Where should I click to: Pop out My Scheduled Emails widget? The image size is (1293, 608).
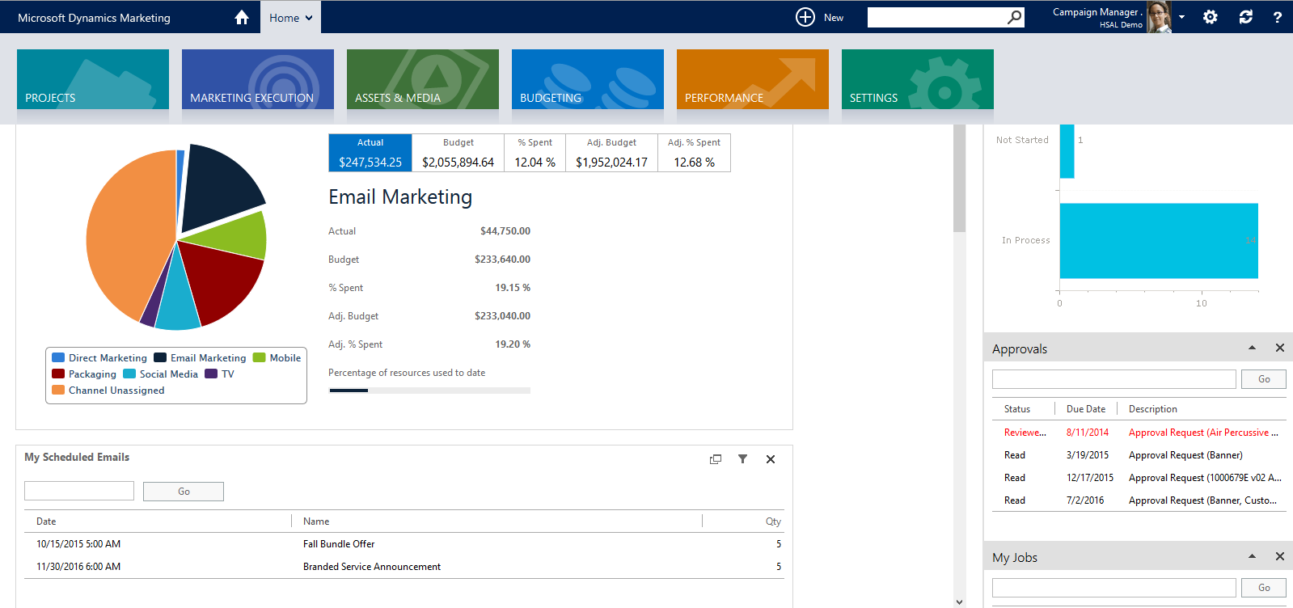(x=716, y=459)
